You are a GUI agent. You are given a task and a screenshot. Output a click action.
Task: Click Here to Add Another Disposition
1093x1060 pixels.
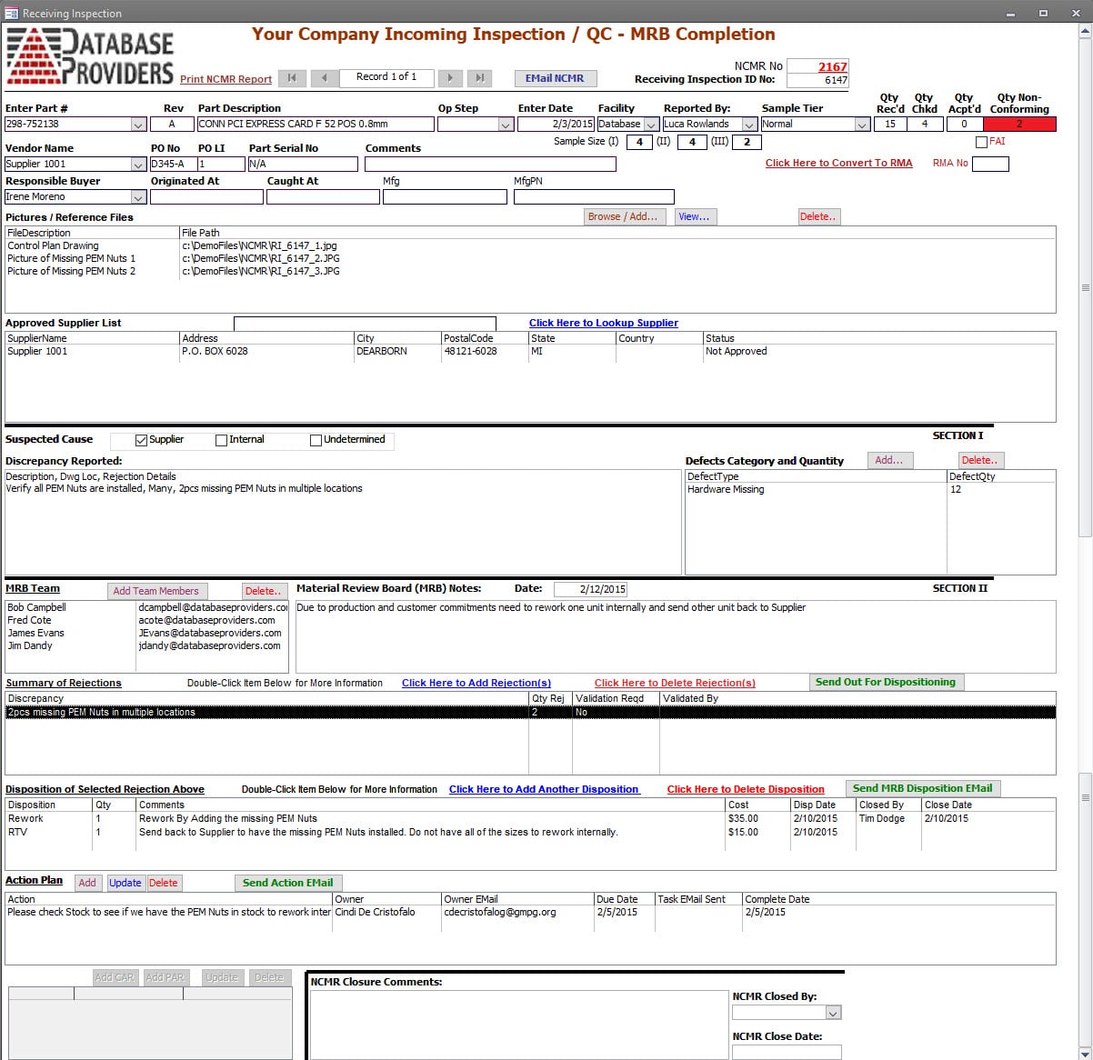click(x=545, y=789)
